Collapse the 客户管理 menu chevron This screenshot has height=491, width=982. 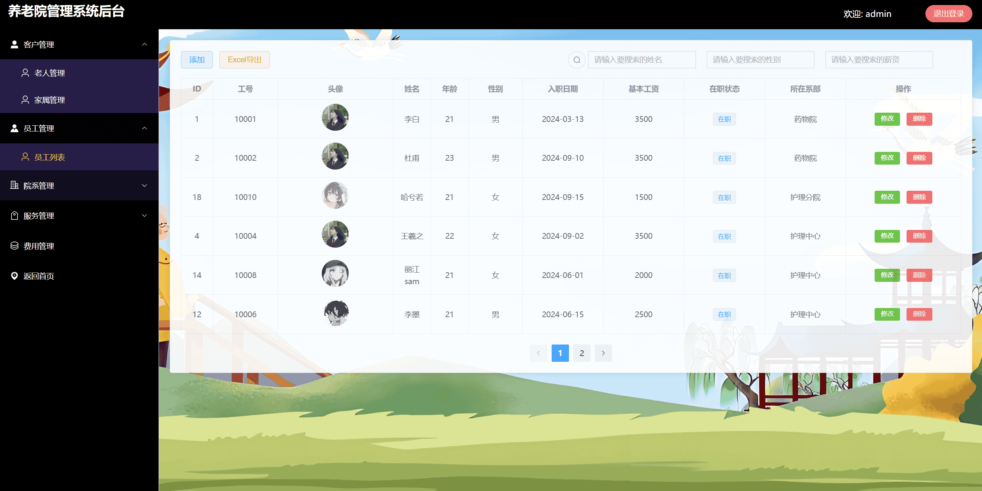click(x=144, y=45)
